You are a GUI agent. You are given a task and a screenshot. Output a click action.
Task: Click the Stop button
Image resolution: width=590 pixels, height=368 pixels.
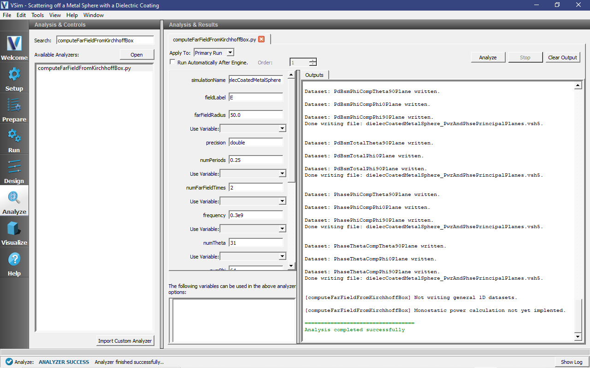point(525,57)
